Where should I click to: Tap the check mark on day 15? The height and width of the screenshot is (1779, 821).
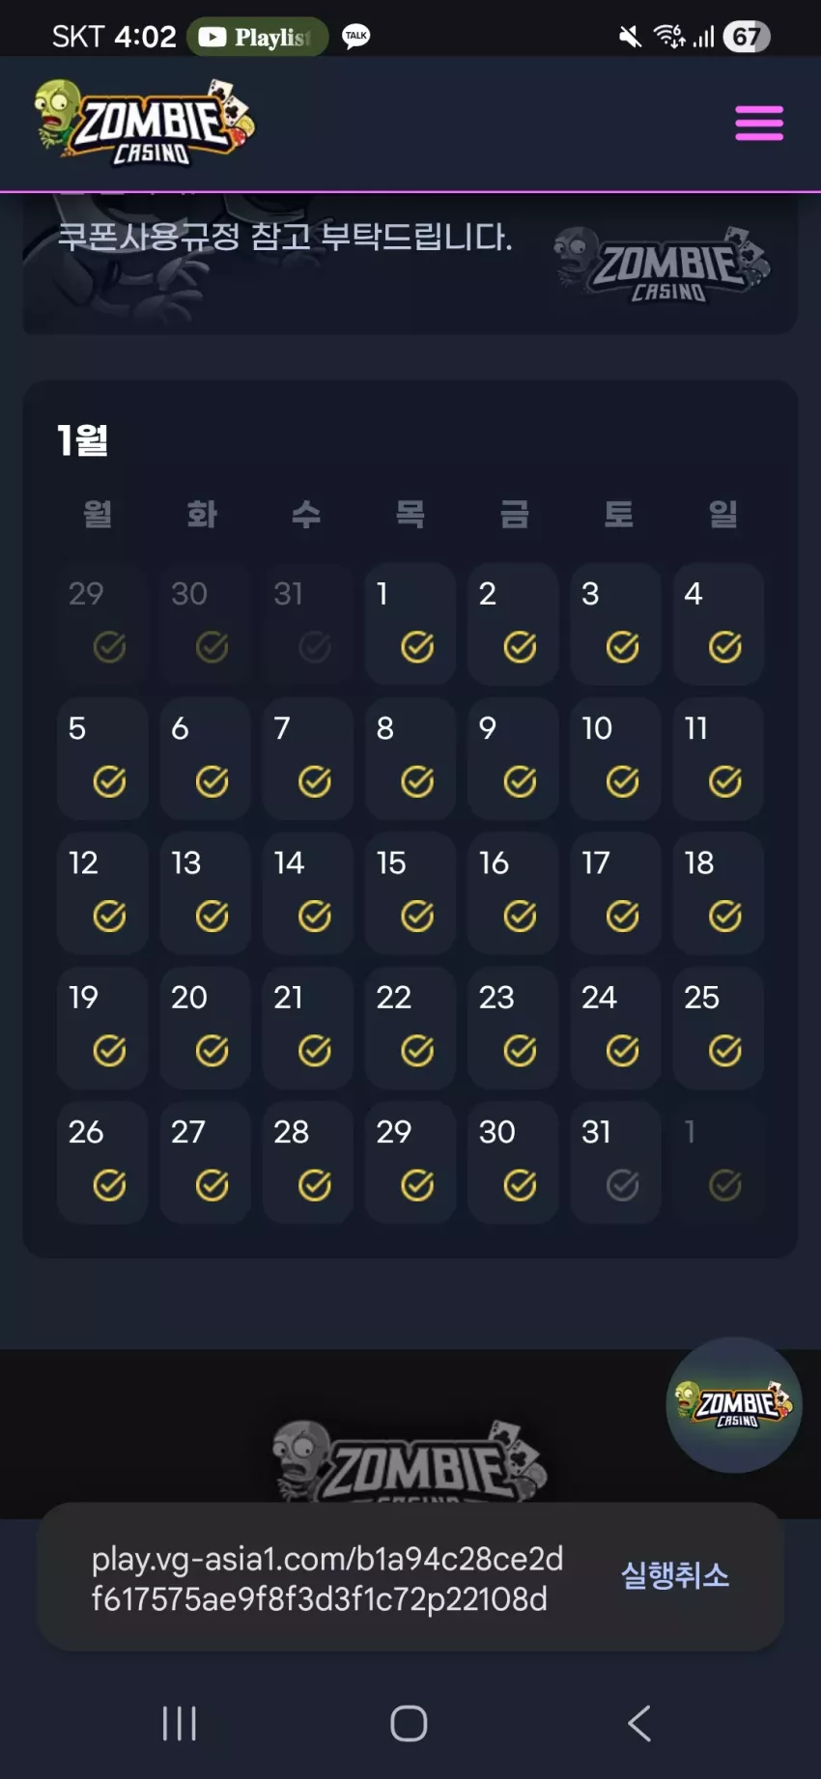click(417, 916)
